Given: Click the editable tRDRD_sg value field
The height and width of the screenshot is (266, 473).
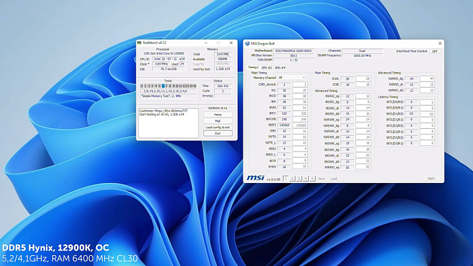Looking at the screenshot, I should pyautogui.click(x=364, y=96).
